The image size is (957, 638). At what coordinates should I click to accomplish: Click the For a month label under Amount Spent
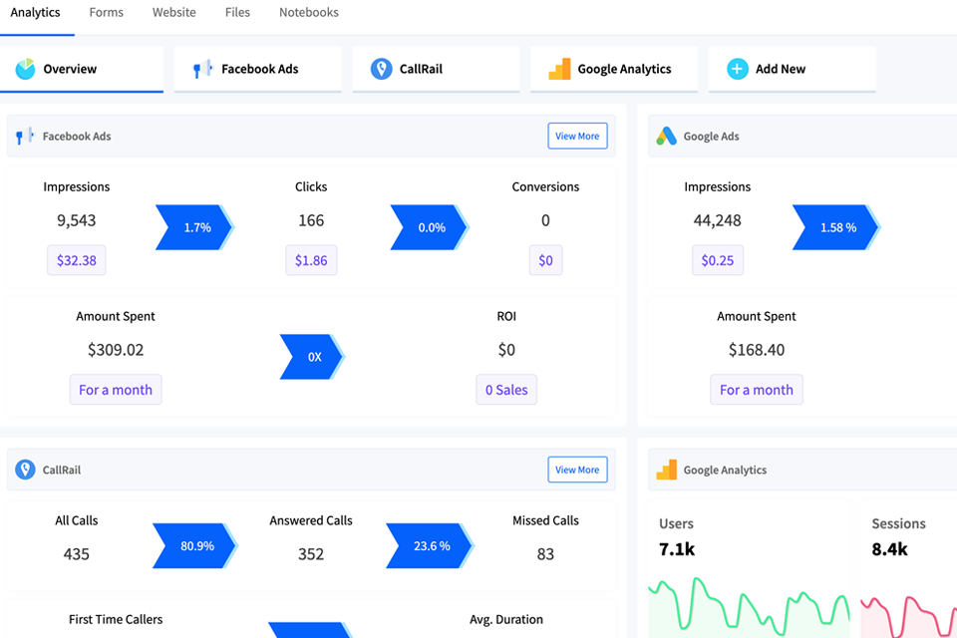(x=116, y=390)
